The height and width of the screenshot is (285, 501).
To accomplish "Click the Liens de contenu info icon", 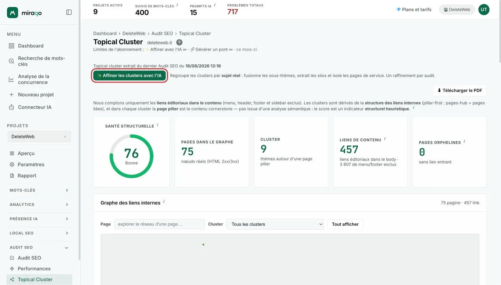I will [385, 139].
